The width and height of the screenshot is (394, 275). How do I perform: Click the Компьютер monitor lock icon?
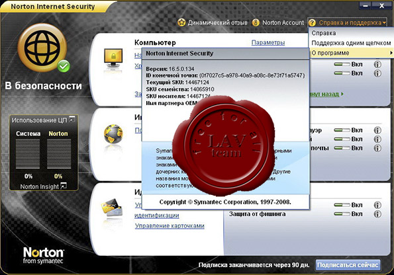tap(113, 58)
